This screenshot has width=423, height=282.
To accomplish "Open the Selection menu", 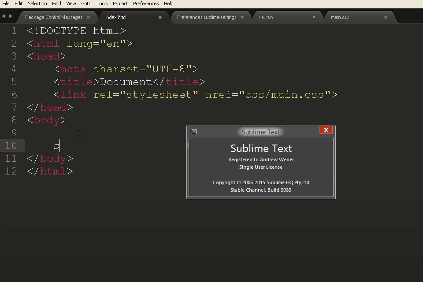I will click(x=37, y=4).
